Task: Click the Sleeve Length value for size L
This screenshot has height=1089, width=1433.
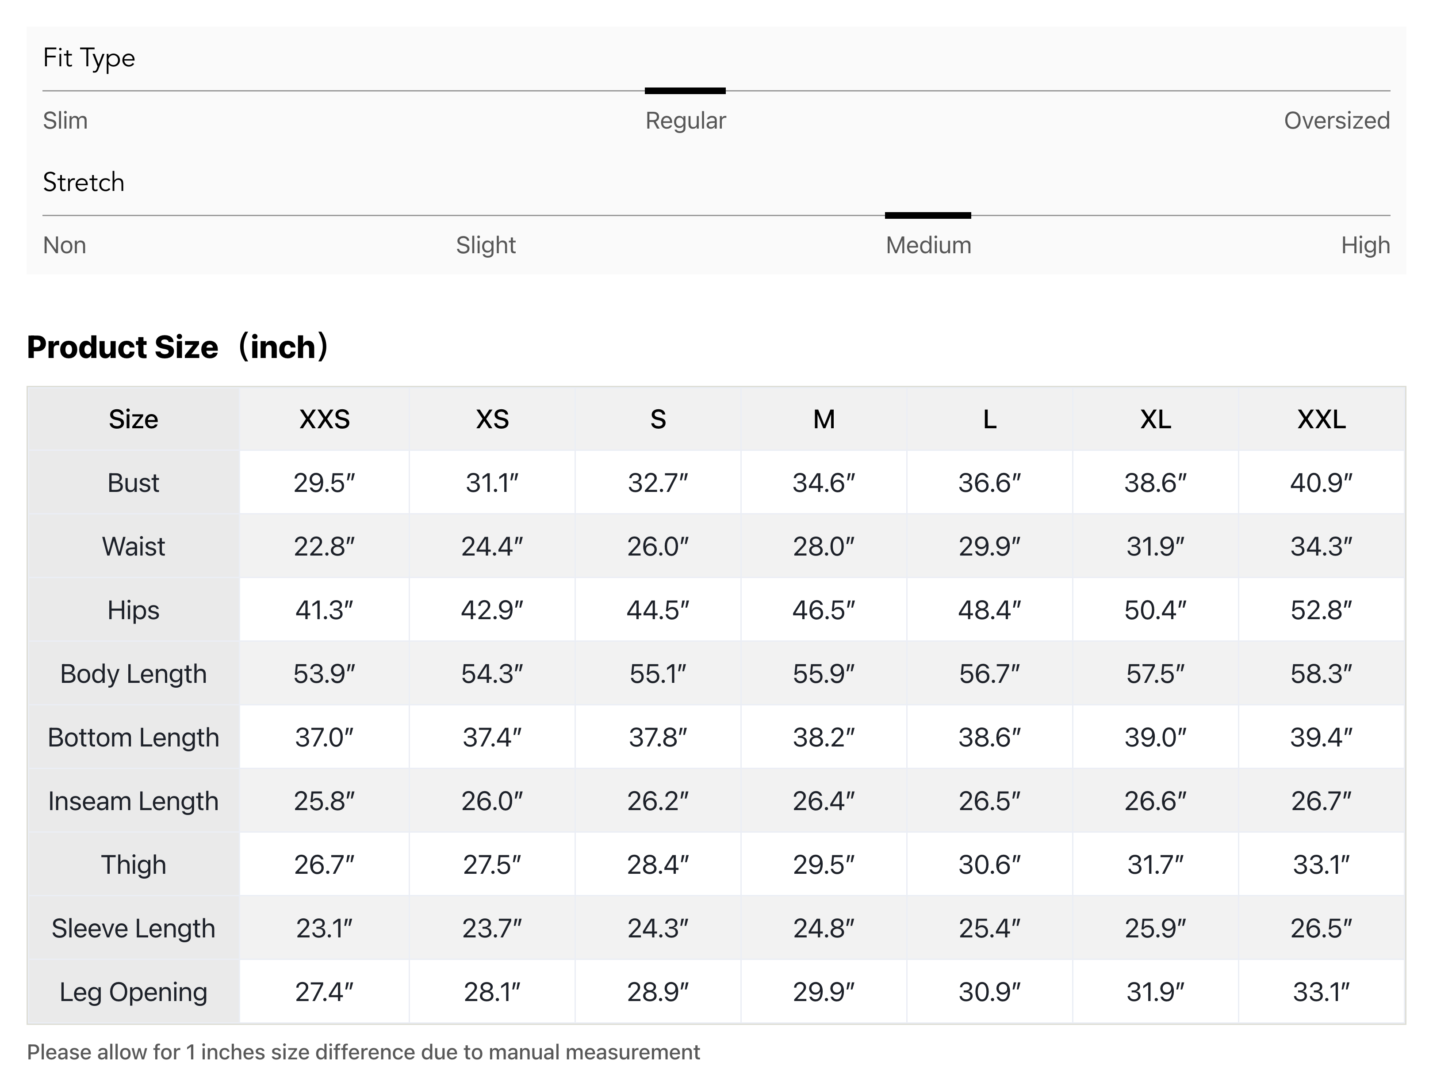Action: click(989, 928)
